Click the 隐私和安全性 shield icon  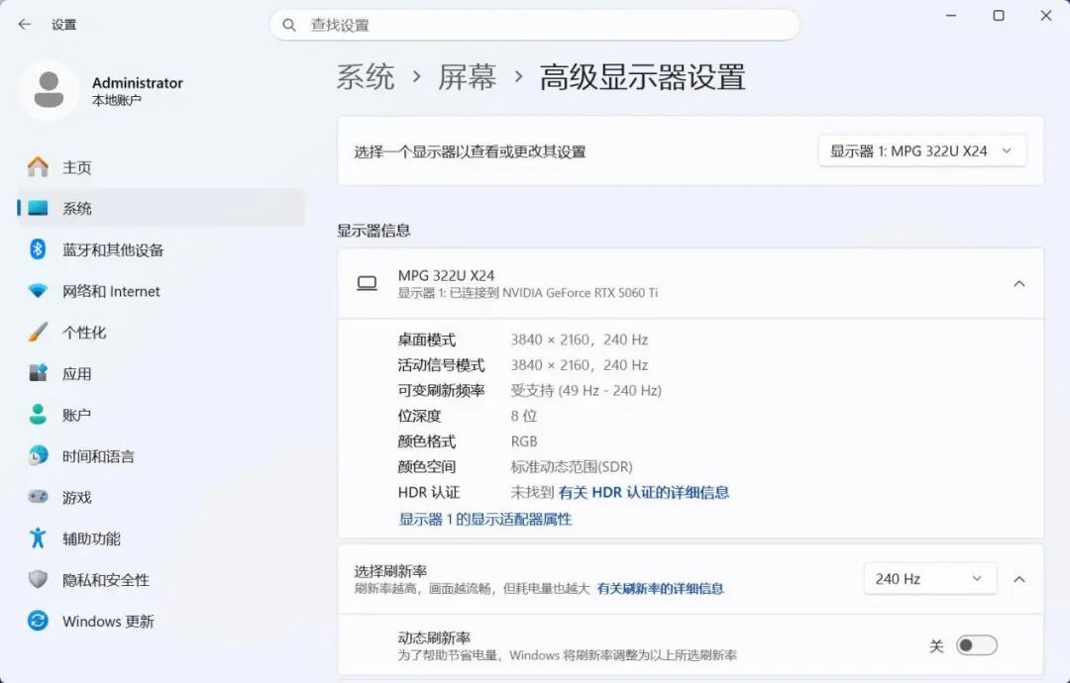39,579
